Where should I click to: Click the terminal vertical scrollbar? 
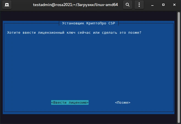pos(179,67)
